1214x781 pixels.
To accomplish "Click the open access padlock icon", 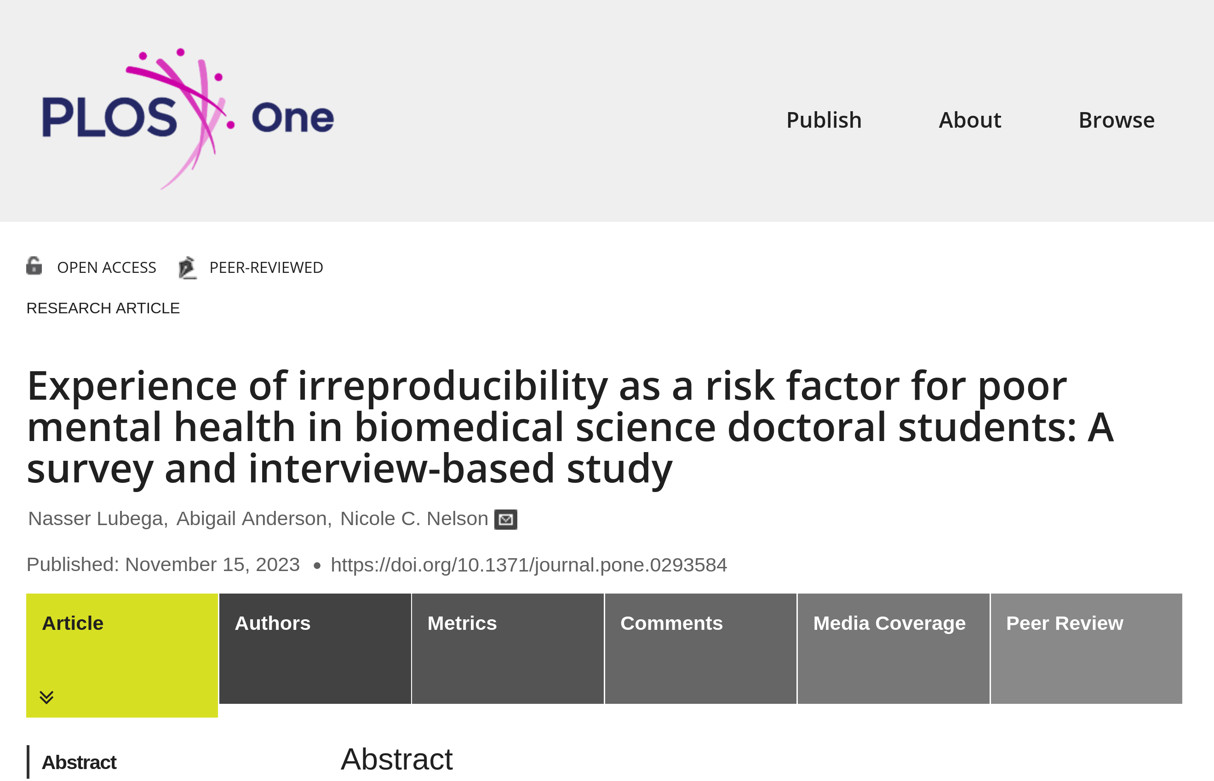I will point(34,266).
